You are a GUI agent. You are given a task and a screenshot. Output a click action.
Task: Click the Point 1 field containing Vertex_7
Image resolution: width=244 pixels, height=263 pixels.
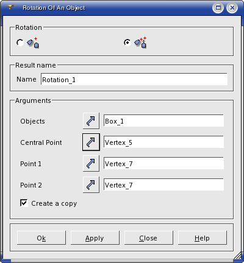point(163,163)
